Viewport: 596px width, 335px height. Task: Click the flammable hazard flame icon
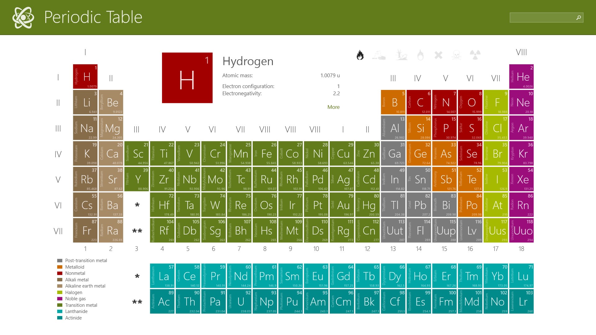pyautogui.click(x=360, y=55)
